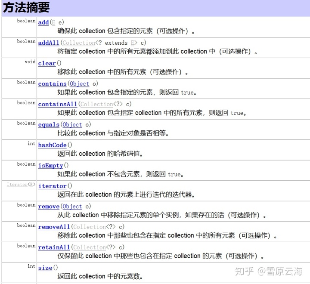Screen dimensions: 310x284
Task: Click the E link after extends in addAll
Action: click(x=132, y=43)
